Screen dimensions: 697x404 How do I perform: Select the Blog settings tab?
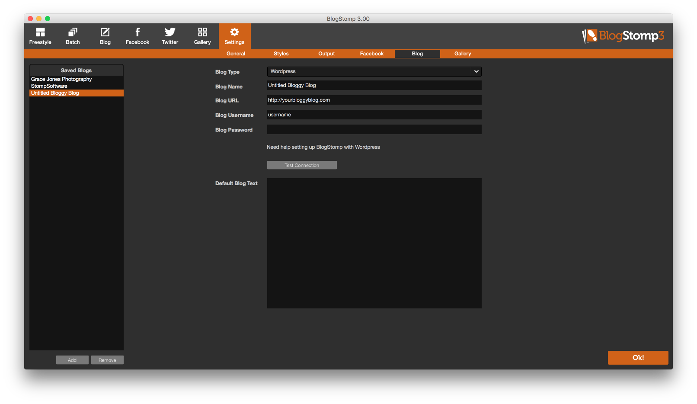[417, 54]
